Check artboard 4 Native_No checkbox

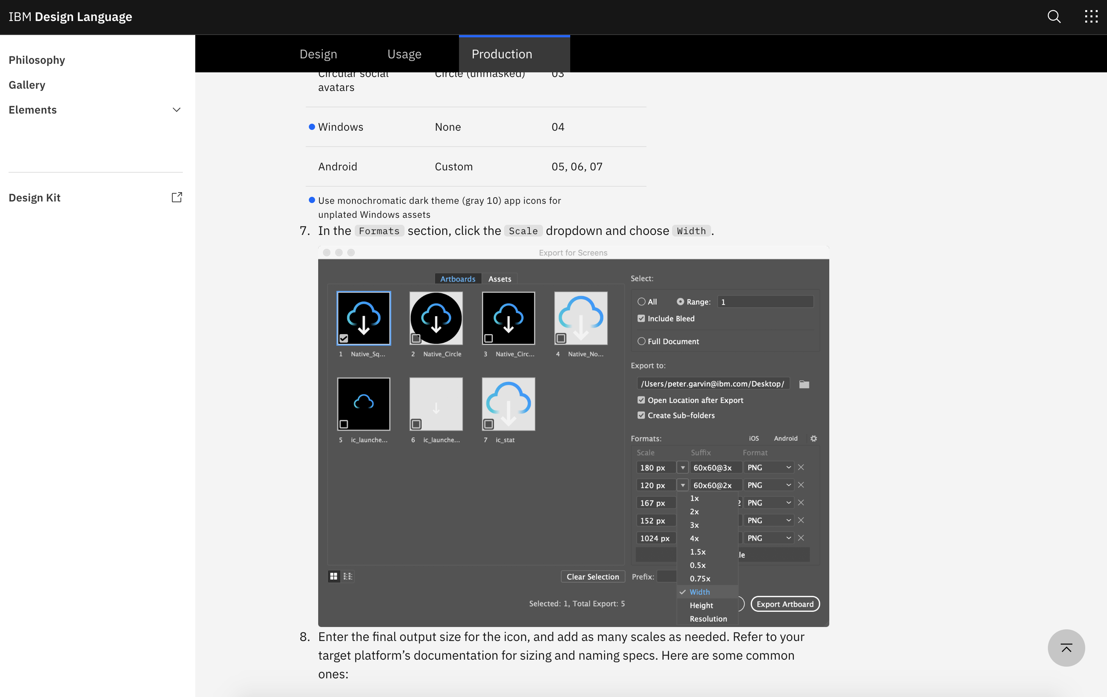tap(561, 338)
